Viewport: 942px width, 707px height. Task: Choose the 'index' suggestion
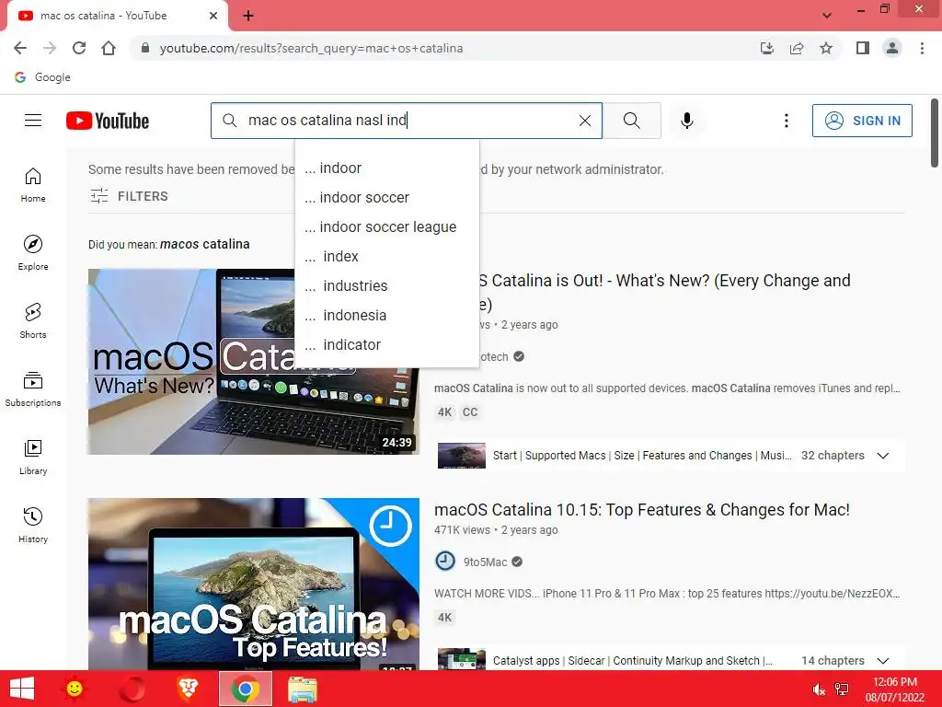387,256
